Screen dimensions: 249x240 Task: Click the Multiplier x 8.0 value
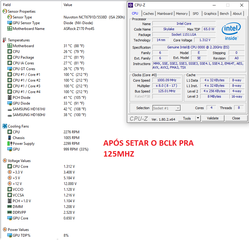[x=167, y=86]
